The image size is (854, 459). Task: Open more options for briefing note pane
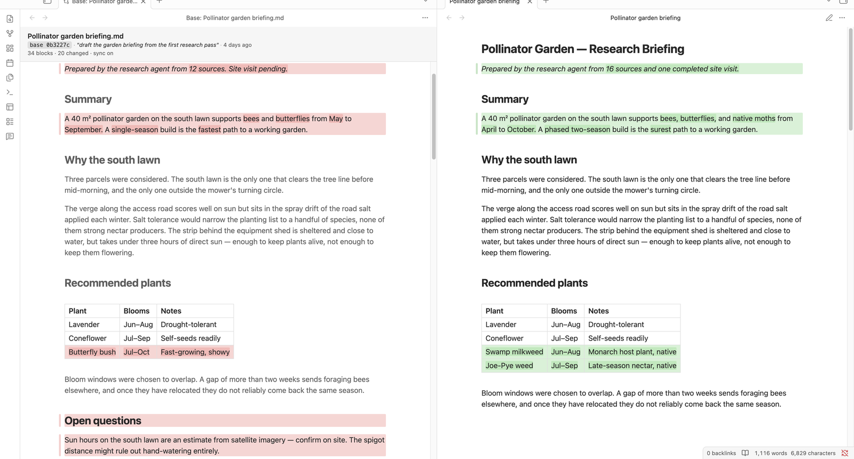click(842, 18)
